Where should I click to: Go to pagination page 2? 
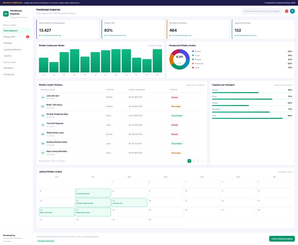tap(194, 161)
